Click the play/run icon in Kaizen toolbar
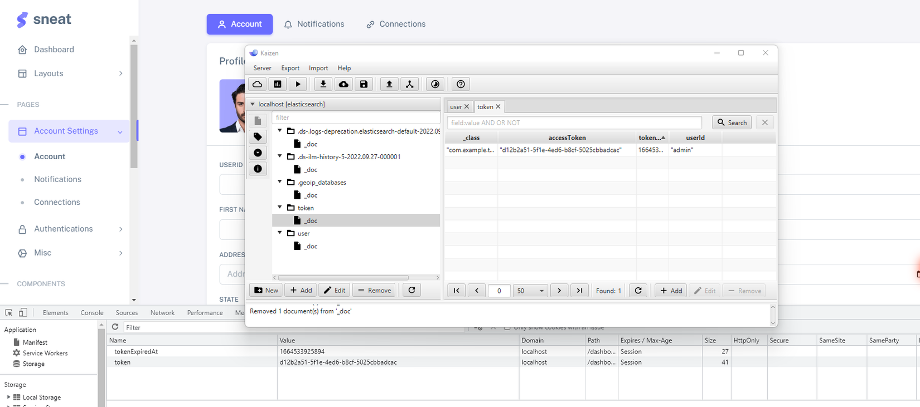 click(298, 84)
